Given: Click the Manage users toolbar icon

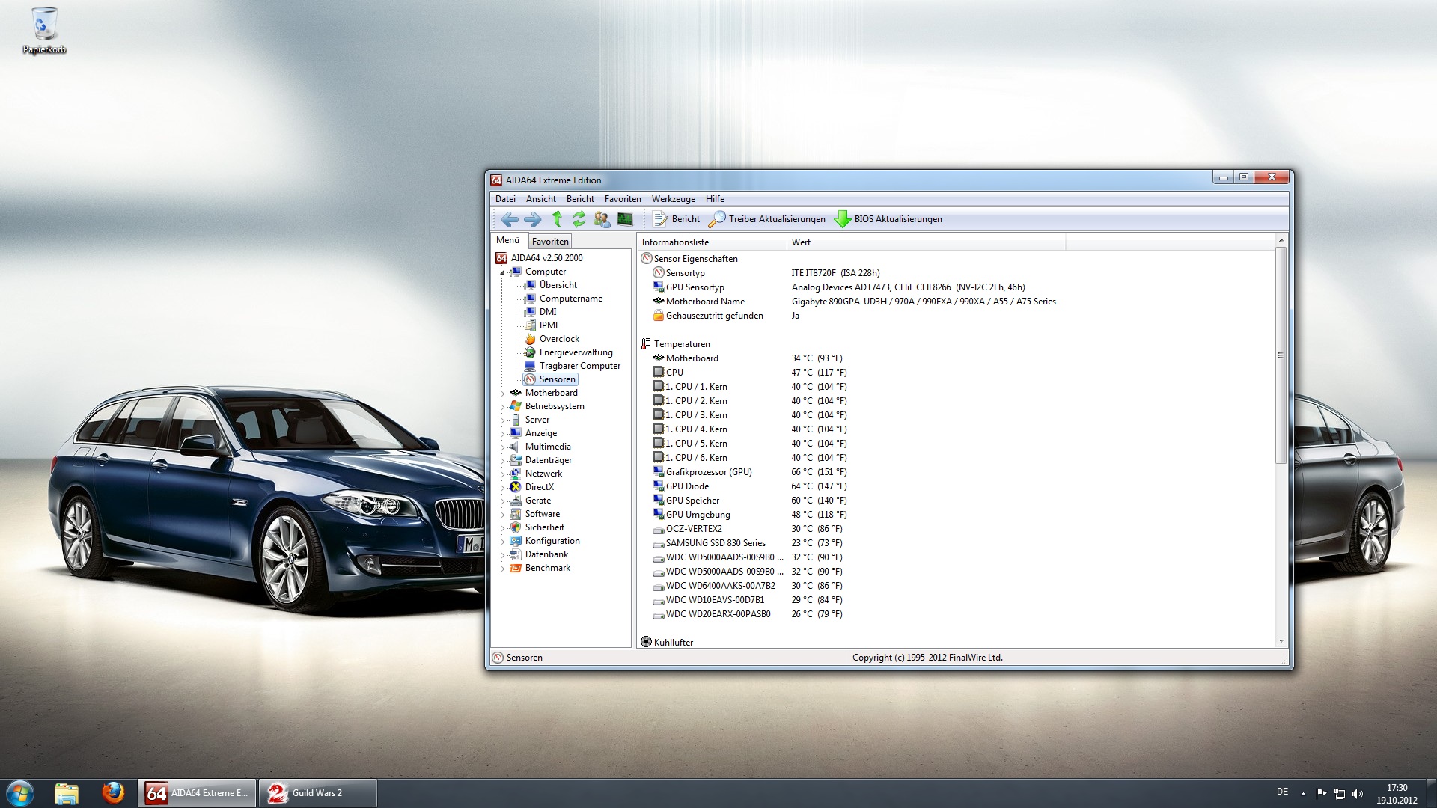Looking at the screenshot, I should click(x=601, y=219).
